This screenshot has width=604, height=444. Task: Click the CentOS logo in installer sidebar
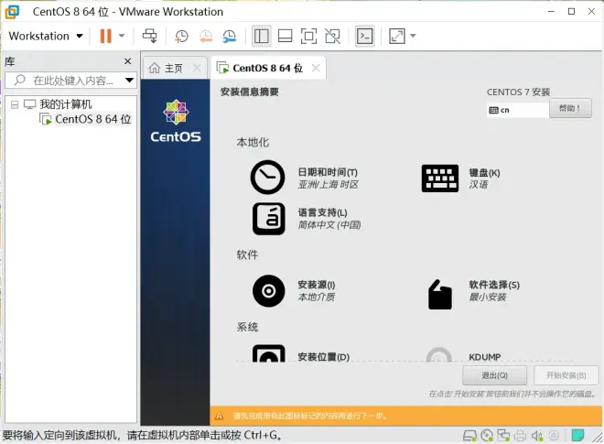(176, 121)
